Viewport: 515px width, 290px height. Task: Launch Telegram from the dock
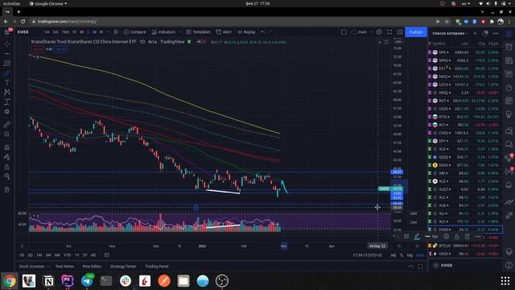click(x=87, y=281)
